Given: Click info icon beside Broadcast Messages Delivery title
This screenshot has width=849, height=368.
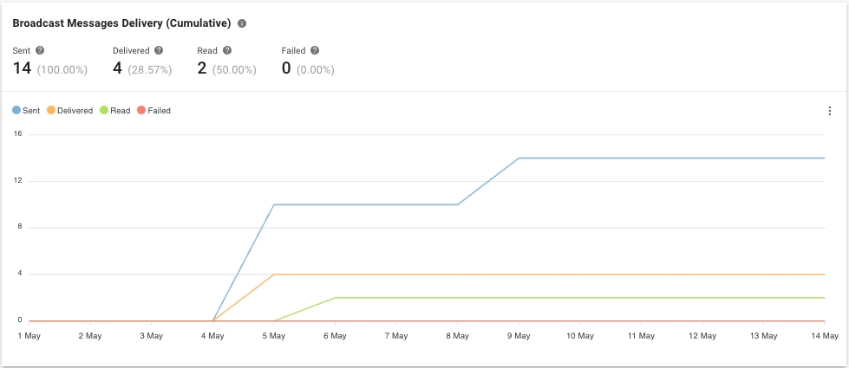Looking at the screenshot, I should click(x=242, y=23).
